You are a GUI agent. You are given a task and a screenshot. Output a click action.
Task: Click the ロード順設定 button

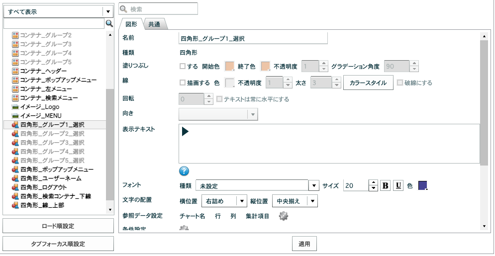tap(58, 226)
